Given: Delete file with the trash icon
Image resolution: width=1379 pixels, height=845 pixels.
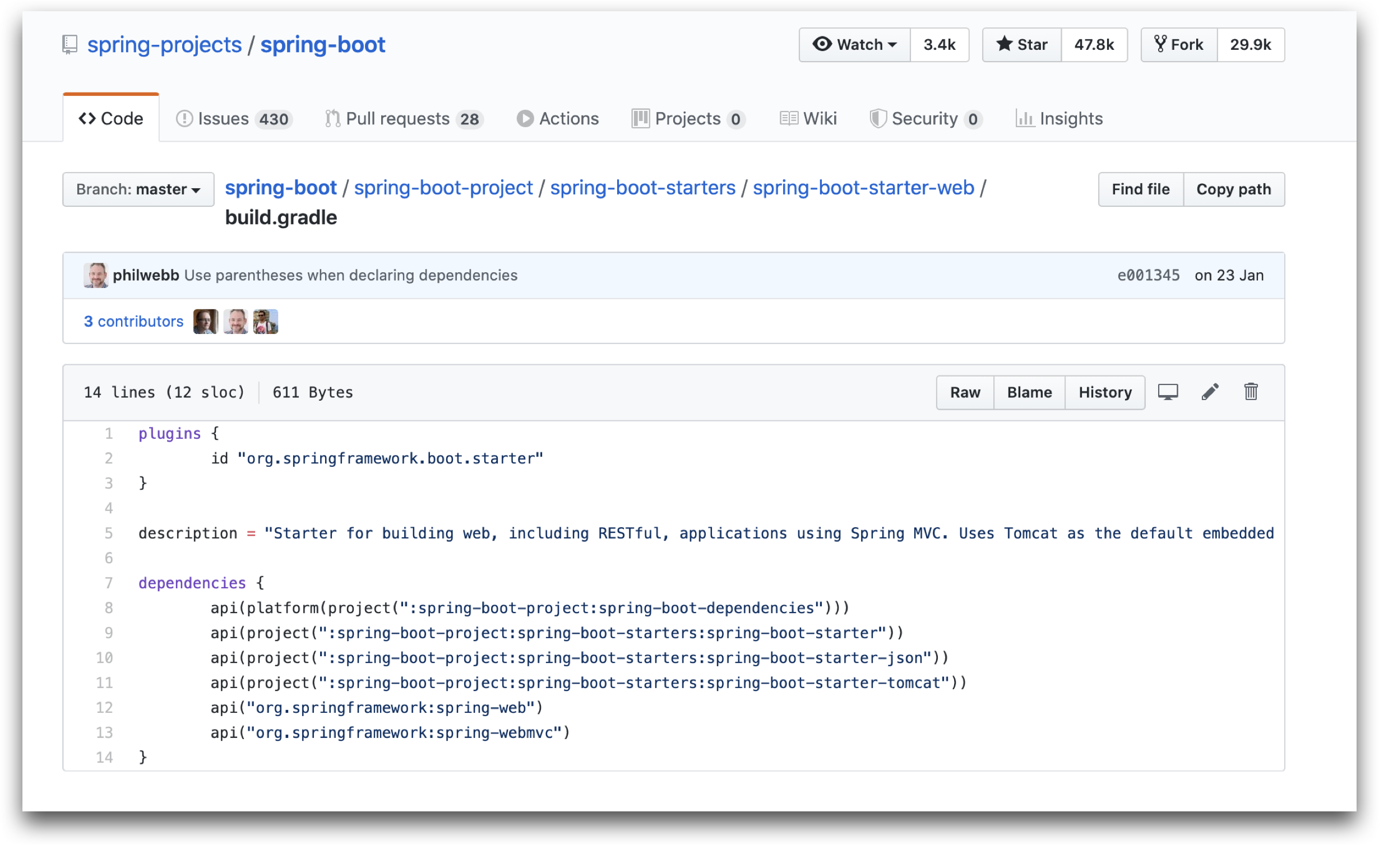Looking at the screenshot, I should point(1251,392).
